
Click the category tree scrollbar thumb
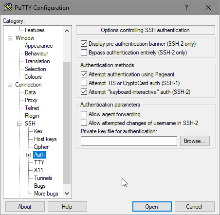(x=67, y=123)
